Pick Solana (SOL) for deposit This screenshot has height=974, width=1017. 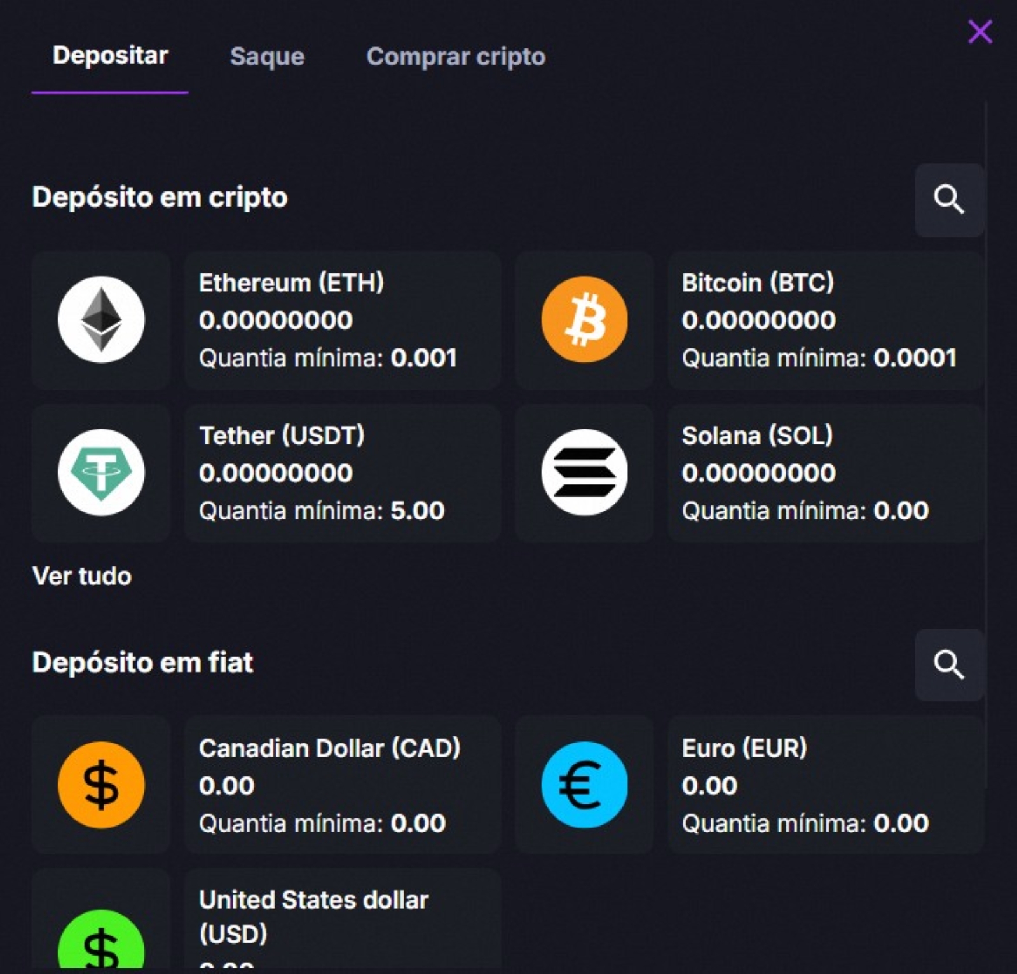pos(825,472)
